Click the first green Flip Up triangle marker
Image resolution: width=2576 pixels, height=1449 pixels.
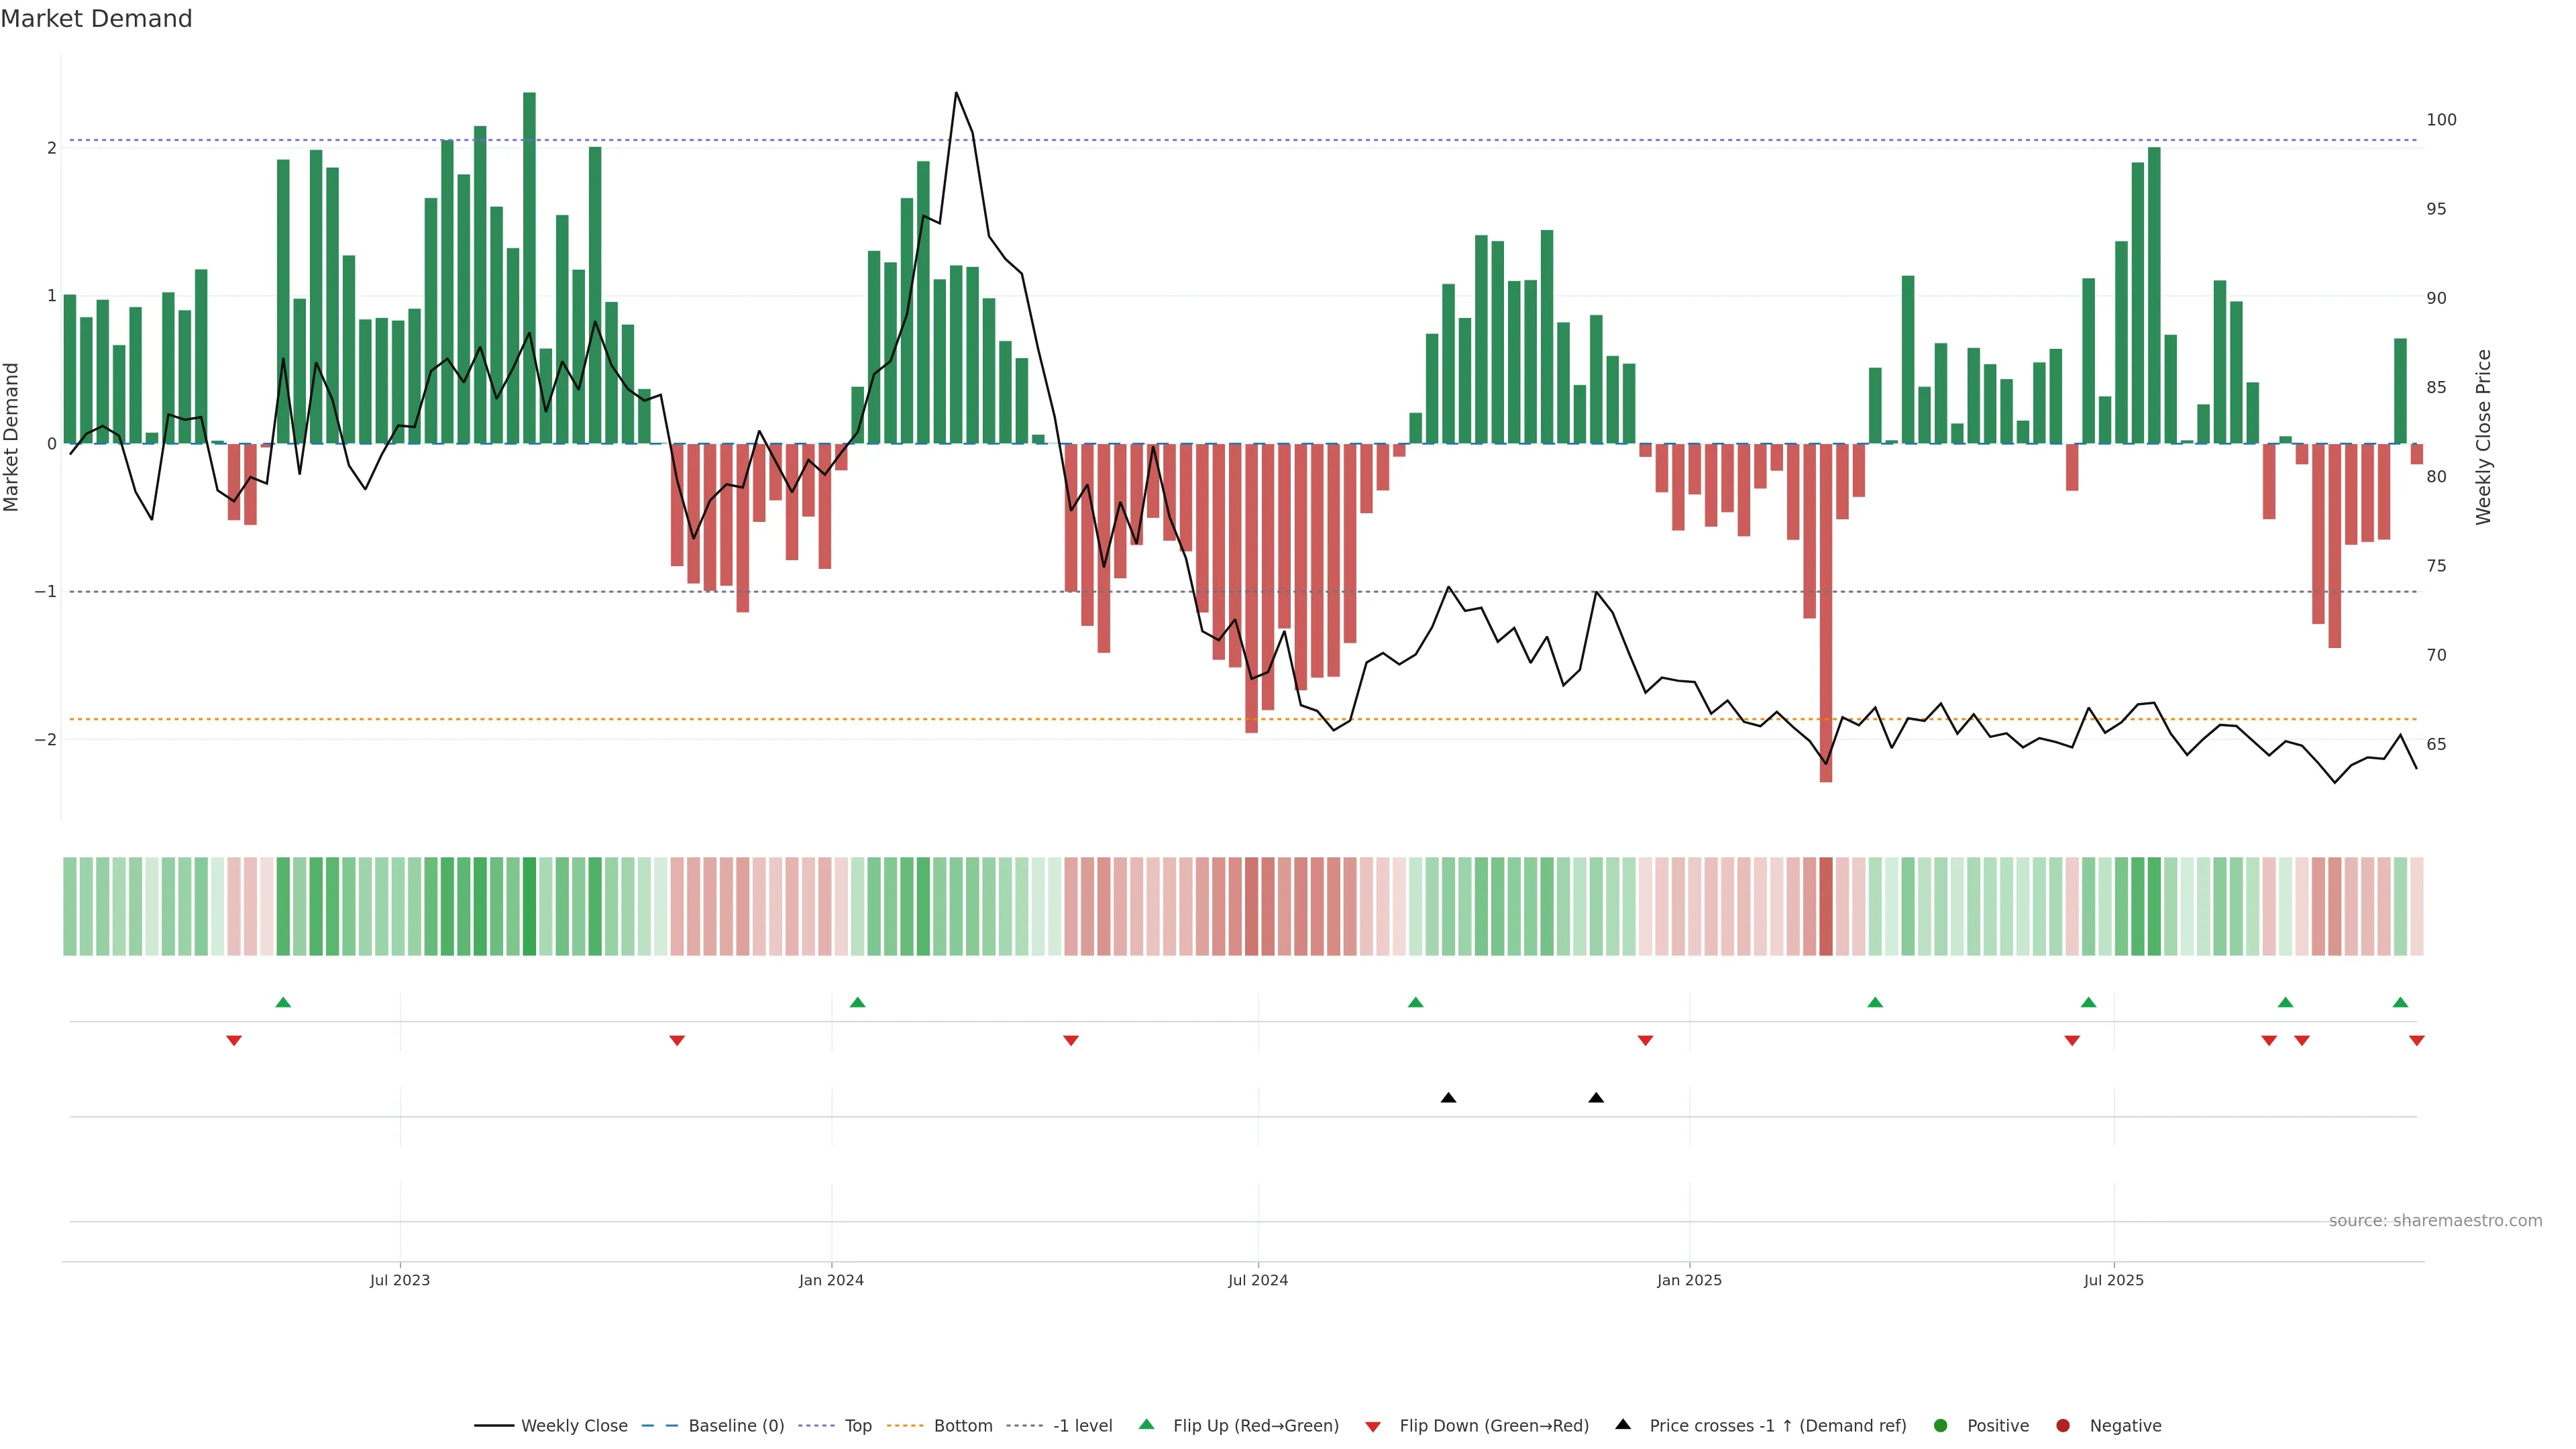point(283,1002)
